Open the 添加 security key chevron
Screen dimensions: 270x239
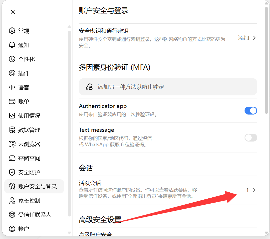click(x=254, y=38)
